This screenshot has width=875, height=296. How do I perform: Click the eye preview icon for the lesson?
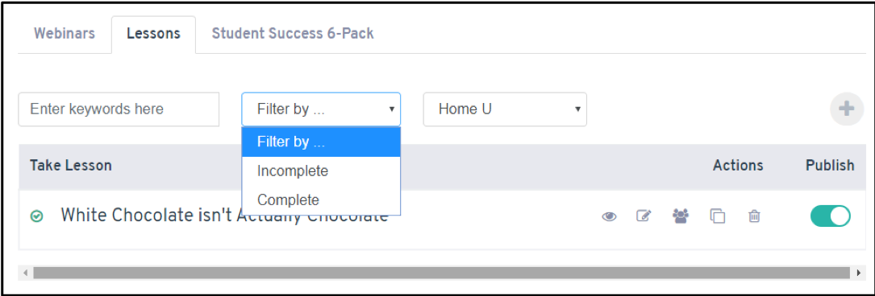click(x=609, y=216)
